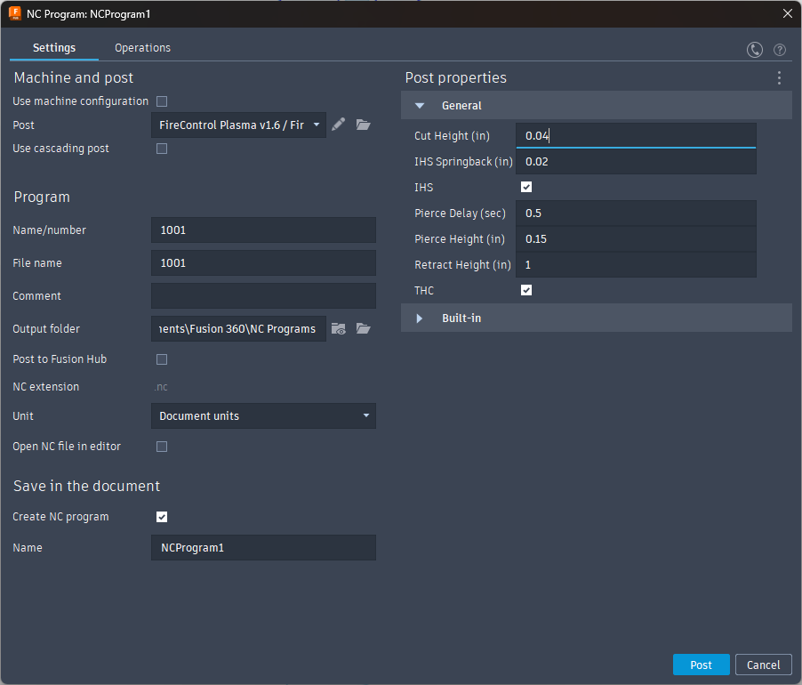The image size is (802, 685).
Task: Click the Fusion app icon in title bar
Action: coord(14,13)
